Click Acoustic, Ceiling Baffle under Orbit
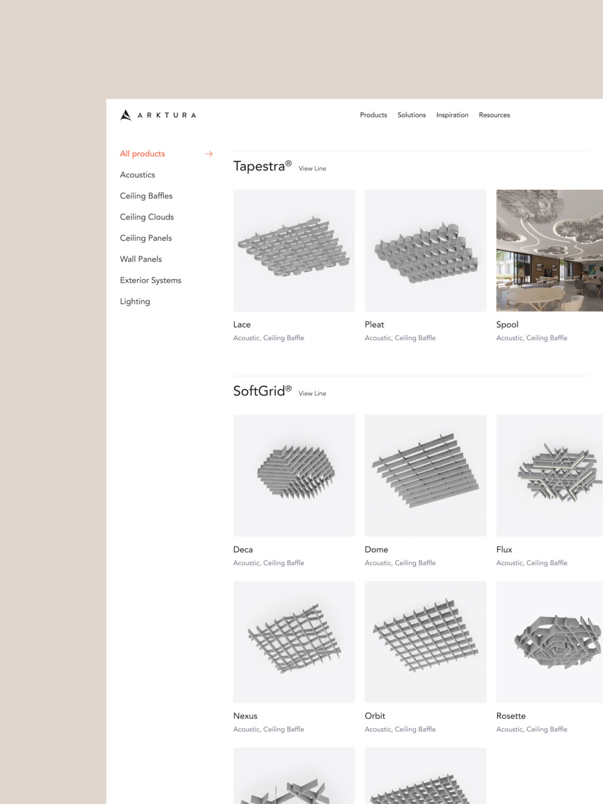603x804 pixels. tap(400, 729)
